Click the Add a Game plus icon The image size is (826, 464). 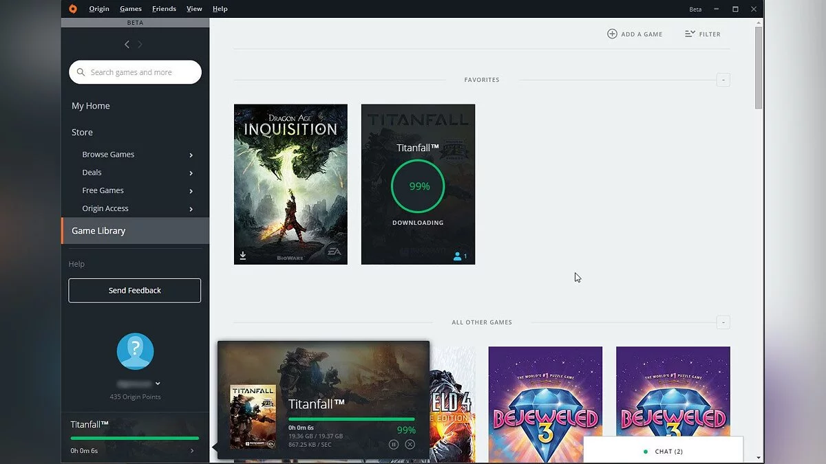pyautogui.click(x=612, y=34)
